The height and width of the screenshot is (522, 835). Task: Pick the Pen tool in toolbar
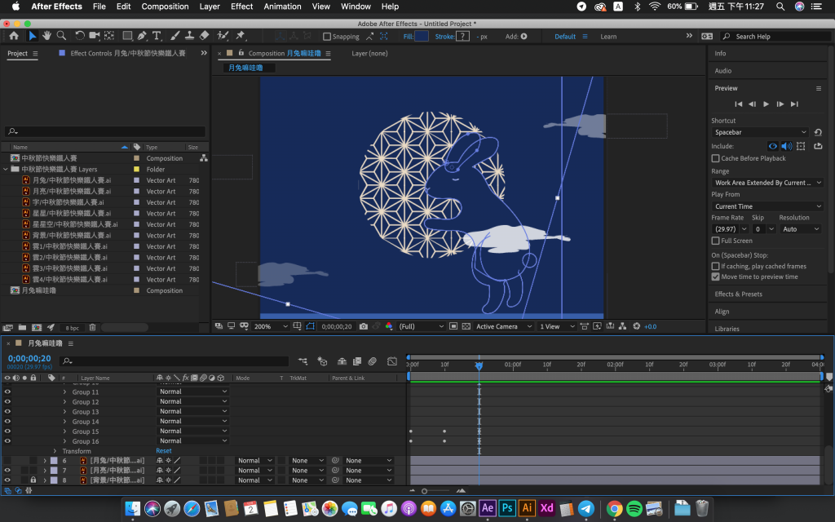tap(143, 36)
